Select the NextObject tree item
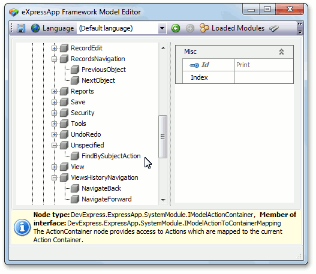 98,80
